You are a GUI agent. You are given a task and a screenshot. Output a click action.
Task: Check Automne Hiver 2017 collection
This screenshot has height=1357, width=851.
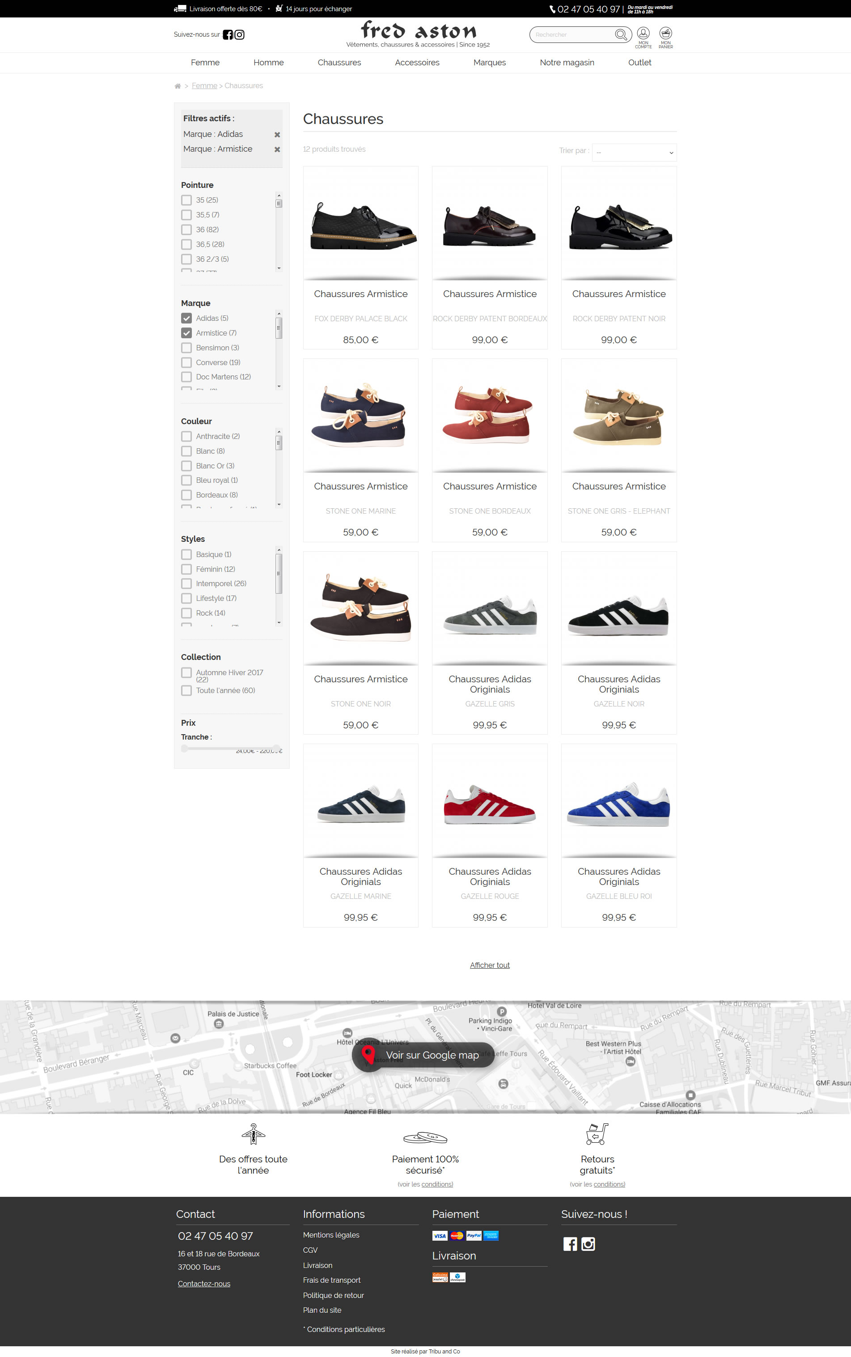point(186,673)
